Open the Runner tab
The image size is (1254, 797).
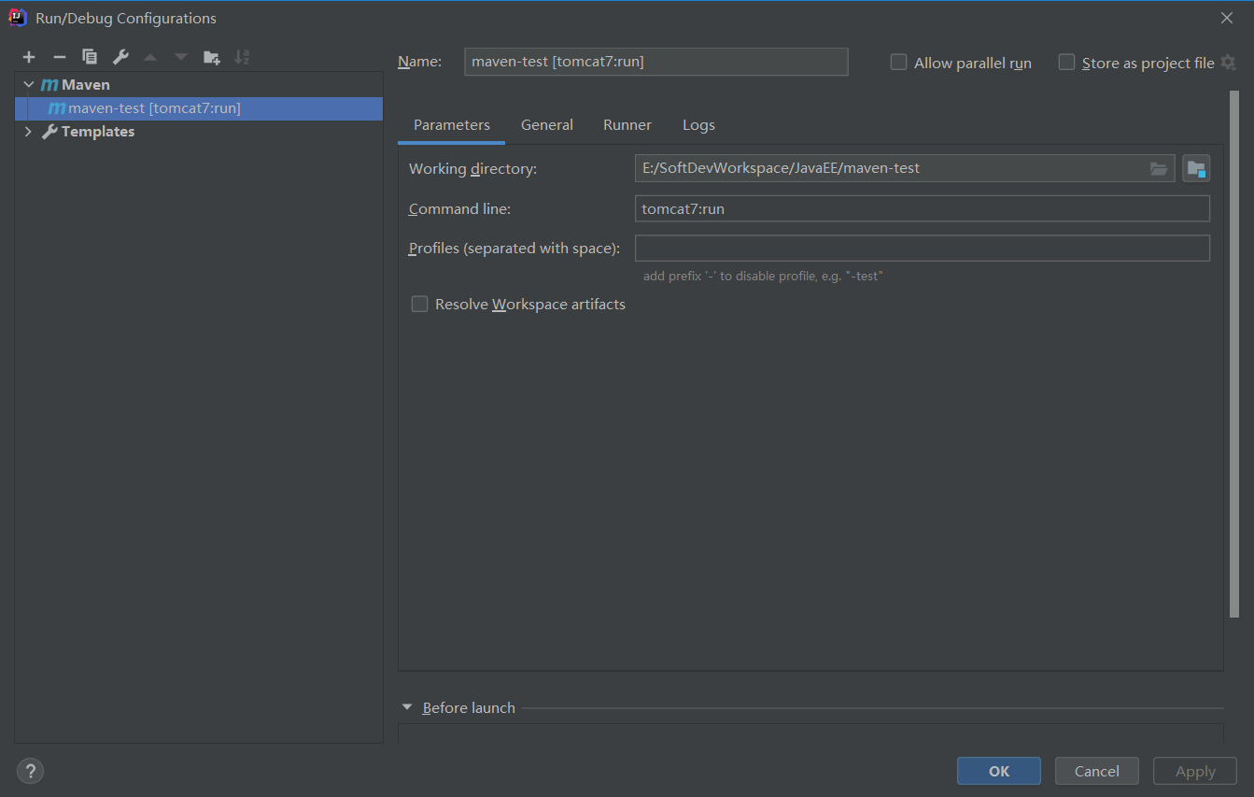[x=627, y=125]
